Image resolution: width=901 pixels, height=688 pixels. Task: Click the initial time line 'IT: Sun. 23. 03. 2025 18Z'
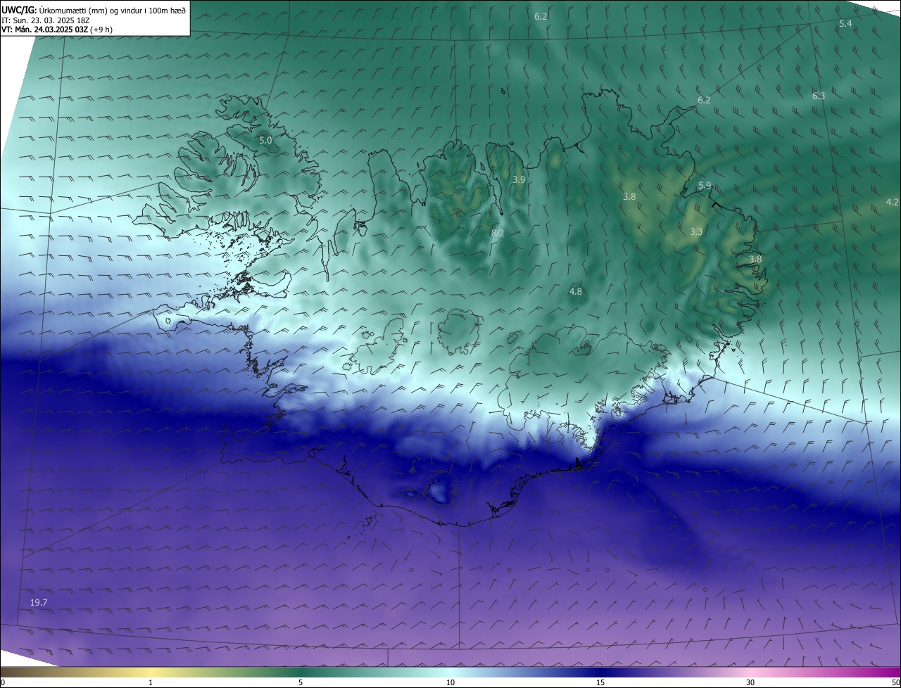[45, 20]
